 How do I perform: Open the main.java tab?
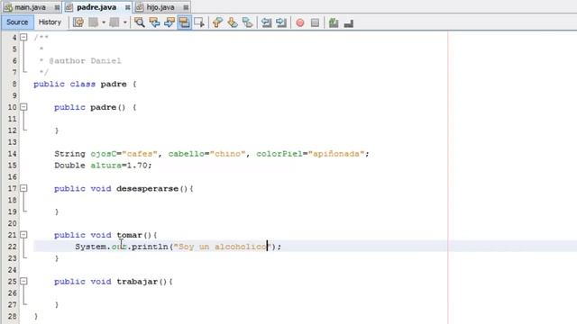point(30,7)
